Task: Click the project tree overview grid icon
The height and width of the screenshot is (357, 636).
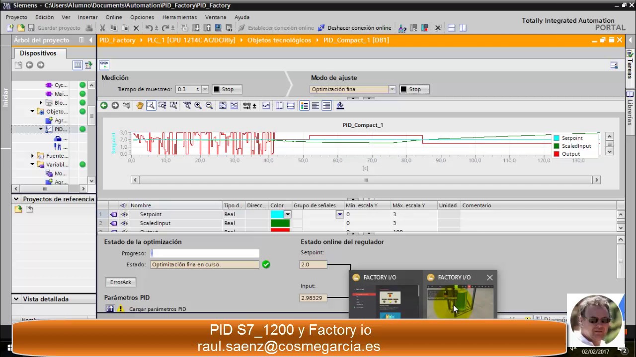Action: (78, 65)
